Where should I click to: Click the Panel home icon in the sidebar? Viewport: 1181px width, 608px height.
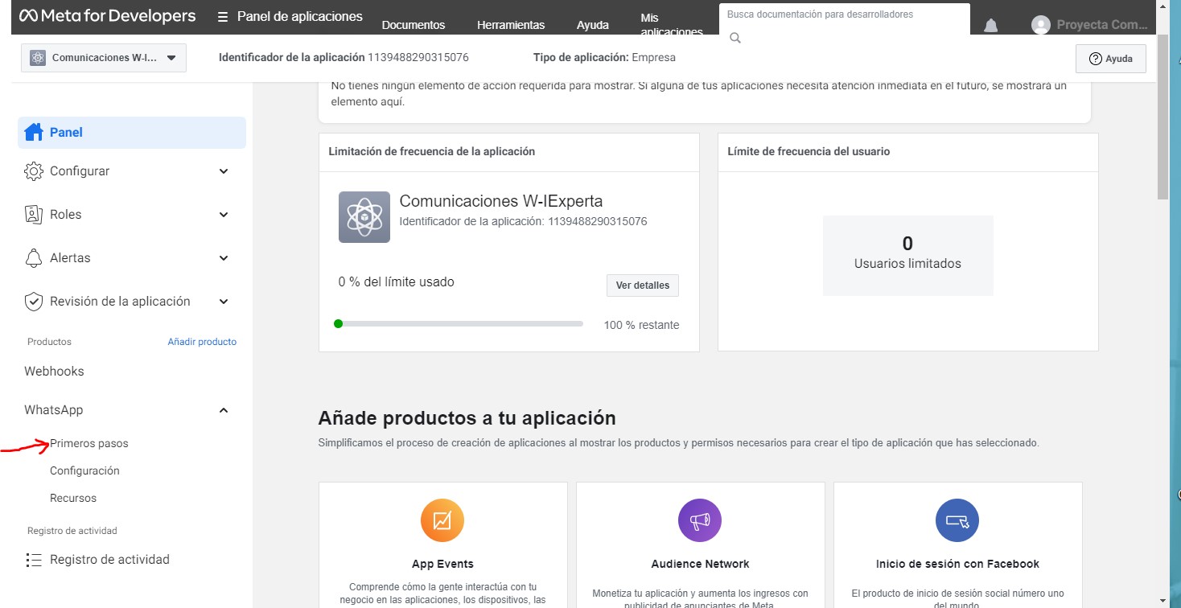[x=33, y=132]
